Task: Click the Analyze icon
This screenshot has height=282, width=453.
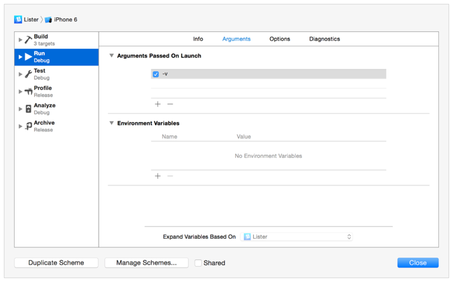Action: (x=28, y=109)
